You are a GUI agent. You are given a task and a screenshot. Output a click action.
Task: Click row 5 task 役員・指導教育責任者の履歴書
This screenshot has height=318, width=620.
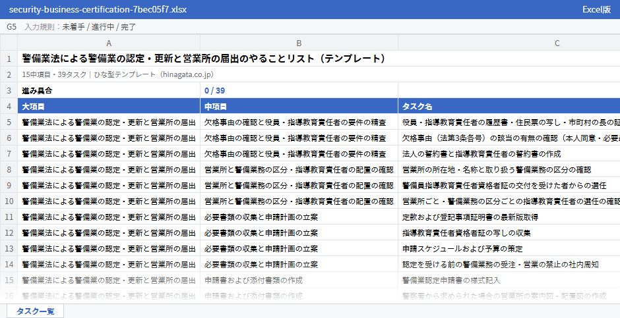509,122
